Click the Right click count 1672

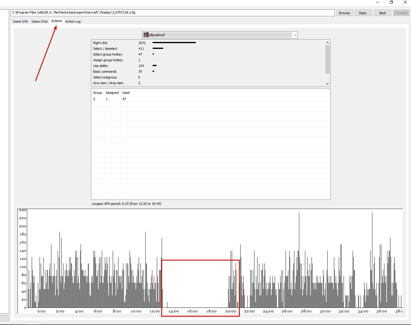[x=142, y=43]
